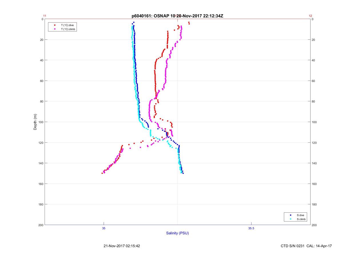Click the left axis 80 depth tick
The height and width of the screenshot is (253, 343).
coord(42,101)
